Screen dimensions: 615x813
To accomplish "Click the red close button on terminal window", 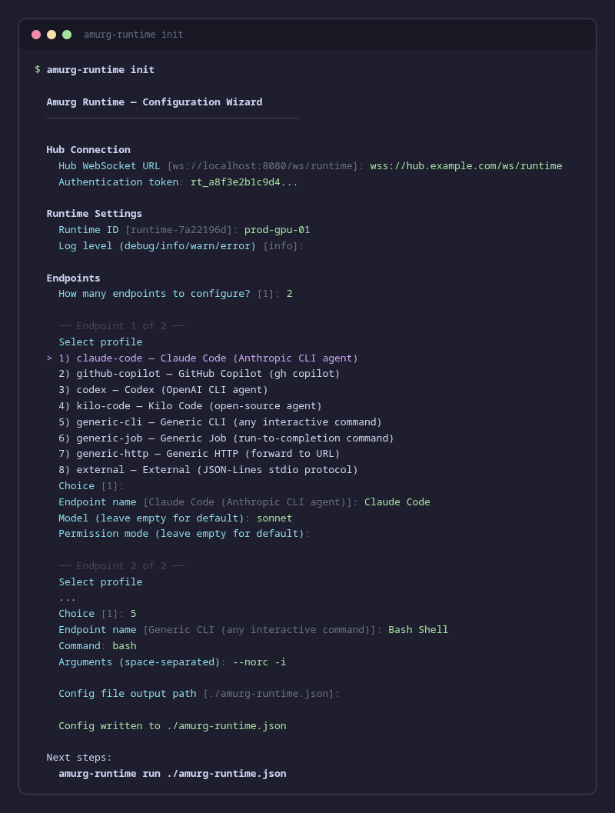I will coord(35,34).
